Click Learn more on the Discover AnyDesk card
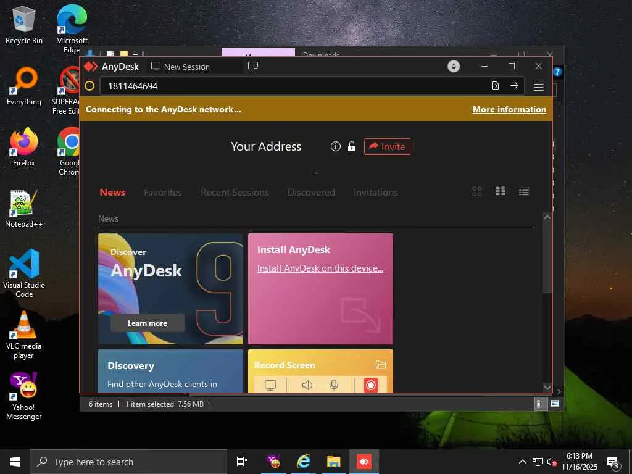Image resolution: width=632 pixels, height=474 pixels. click(148, 323)
